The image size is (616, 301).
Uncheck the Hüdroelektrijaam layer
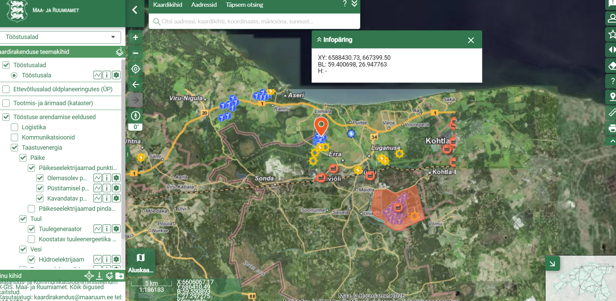(31, 260)
